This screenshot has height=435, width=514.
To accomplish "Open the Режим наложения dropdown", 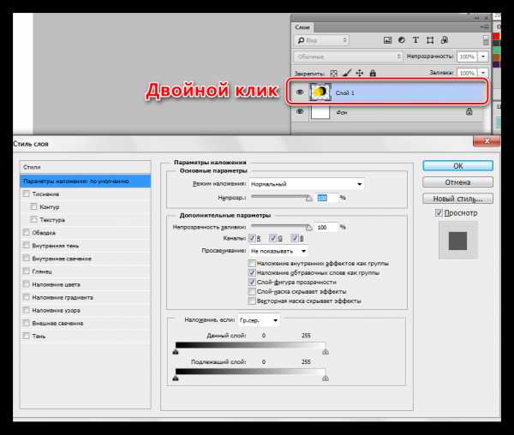I will [307, 184].
